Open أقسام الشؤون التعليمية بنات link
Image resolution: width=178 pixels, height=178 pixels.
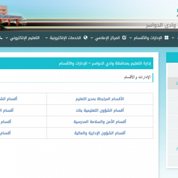click(x=100, y=110)
